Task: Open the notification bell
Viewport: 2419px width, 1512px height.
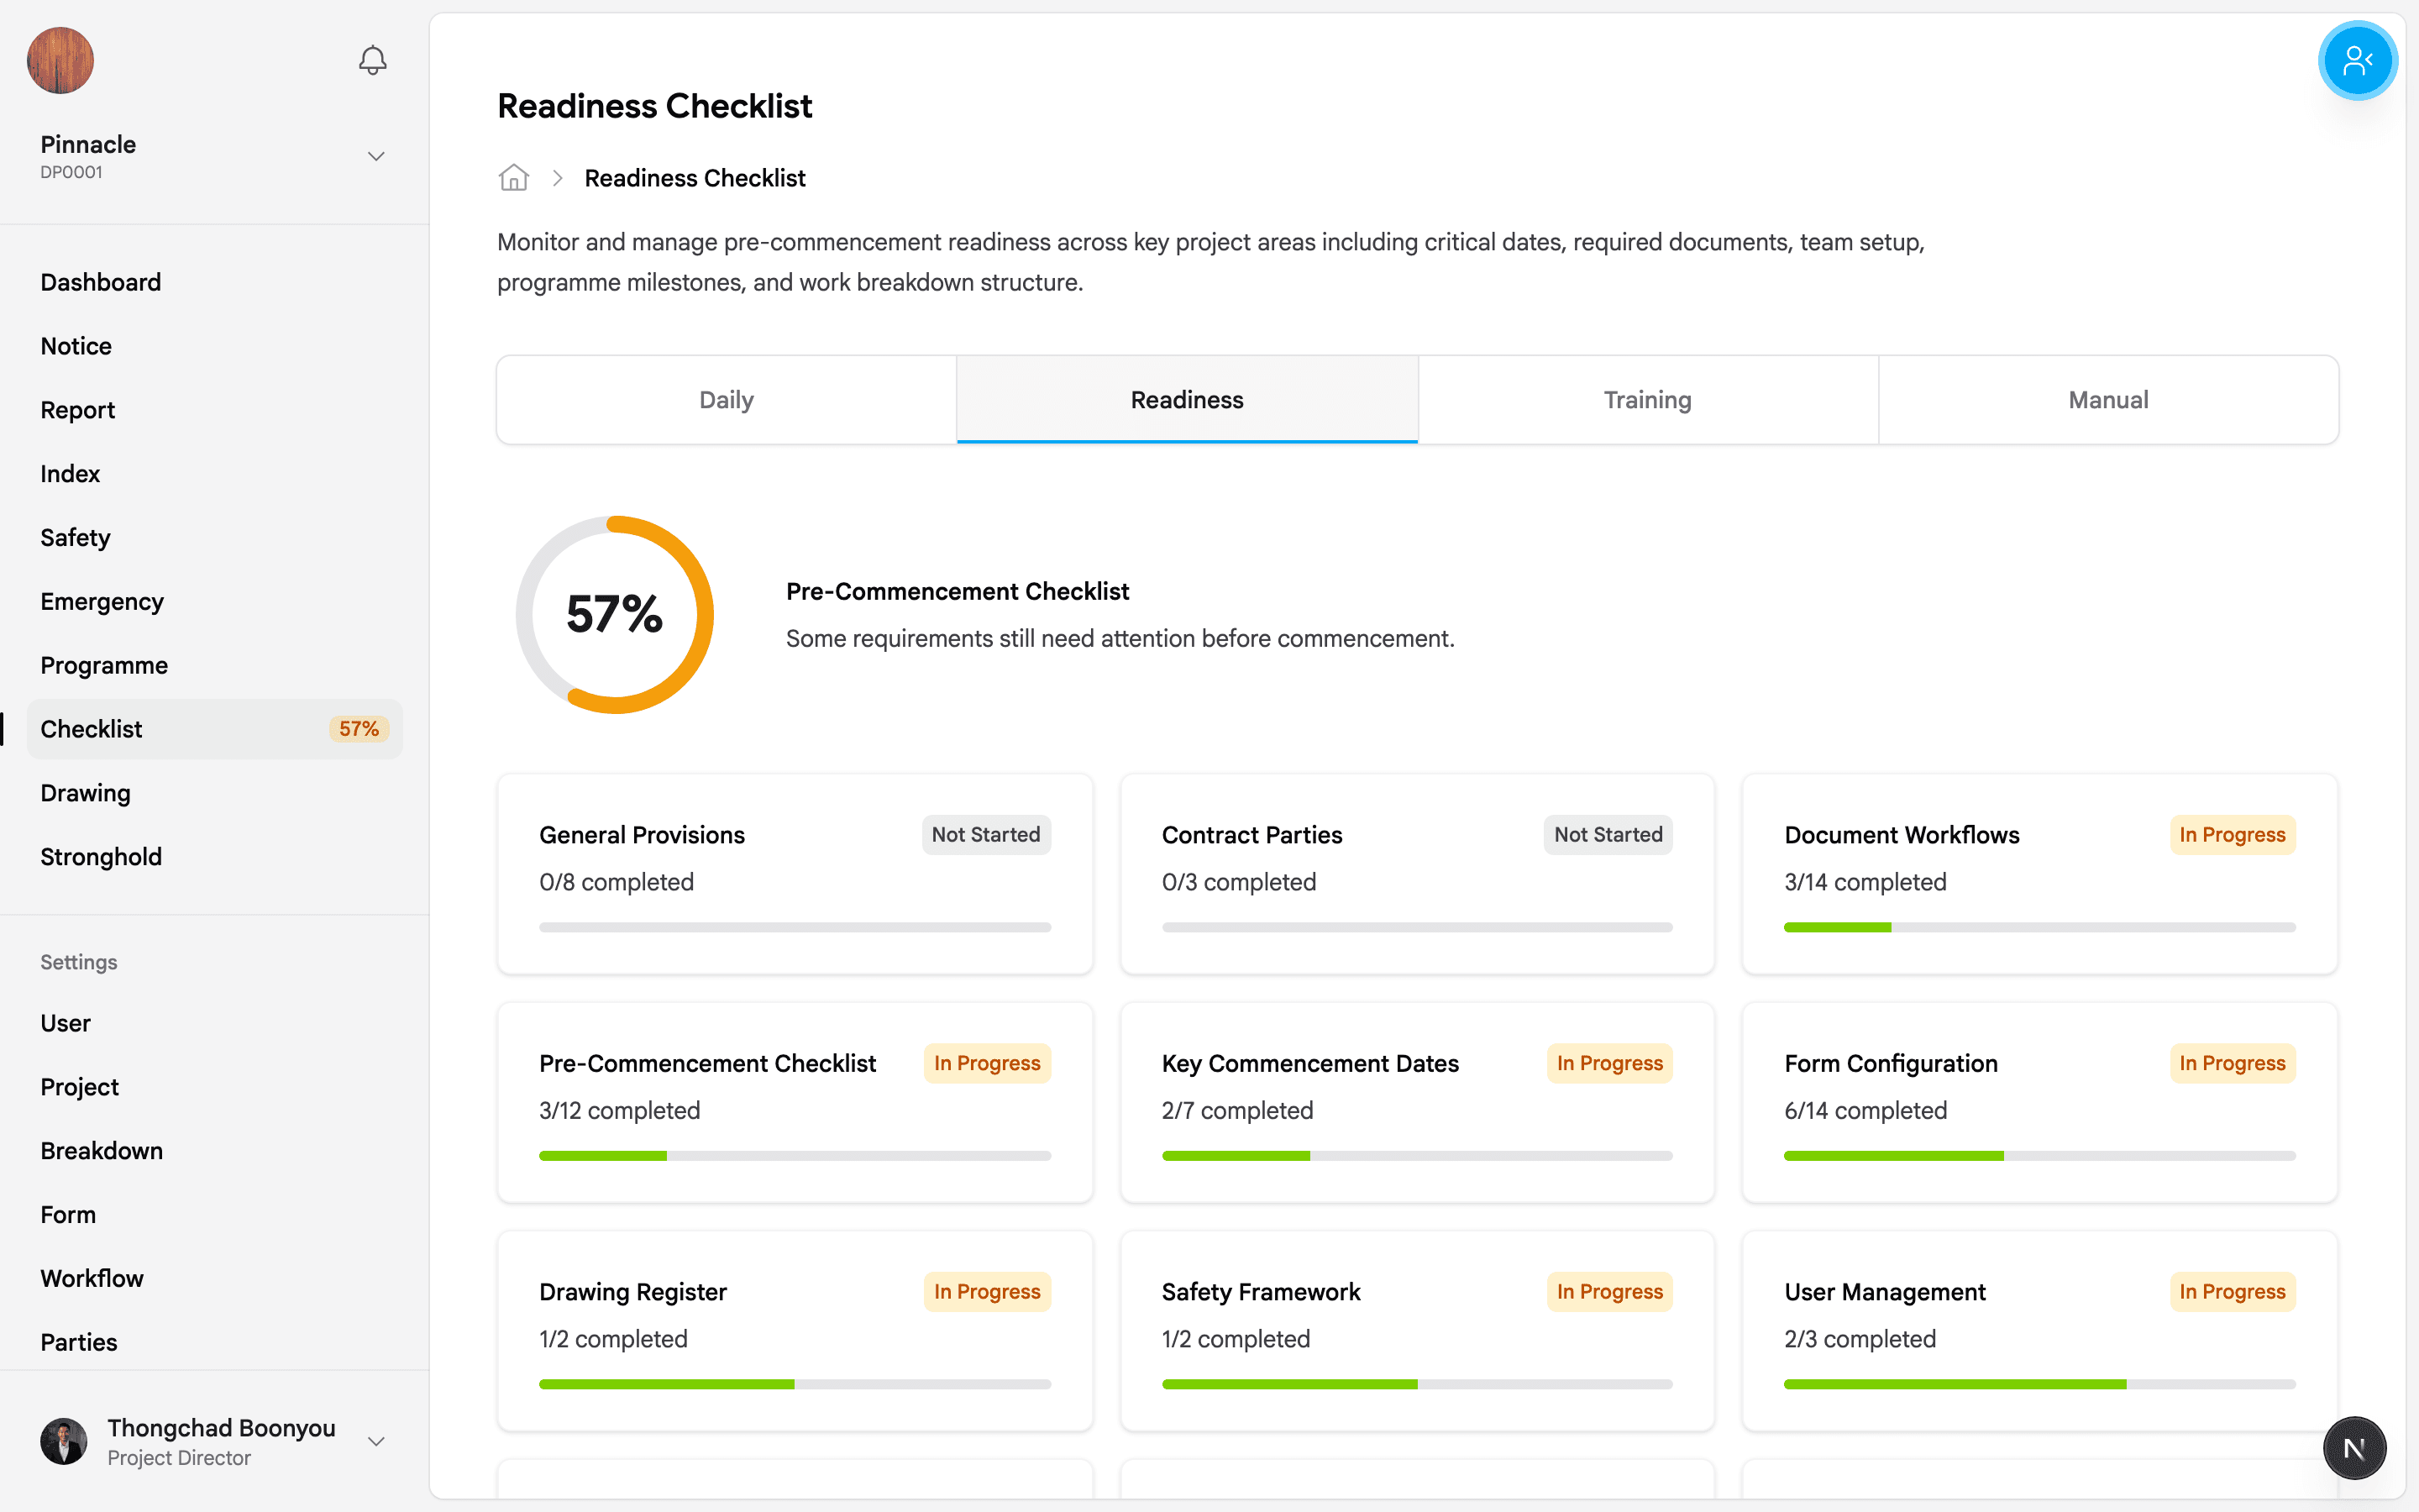Action: (x=371, y=60)
